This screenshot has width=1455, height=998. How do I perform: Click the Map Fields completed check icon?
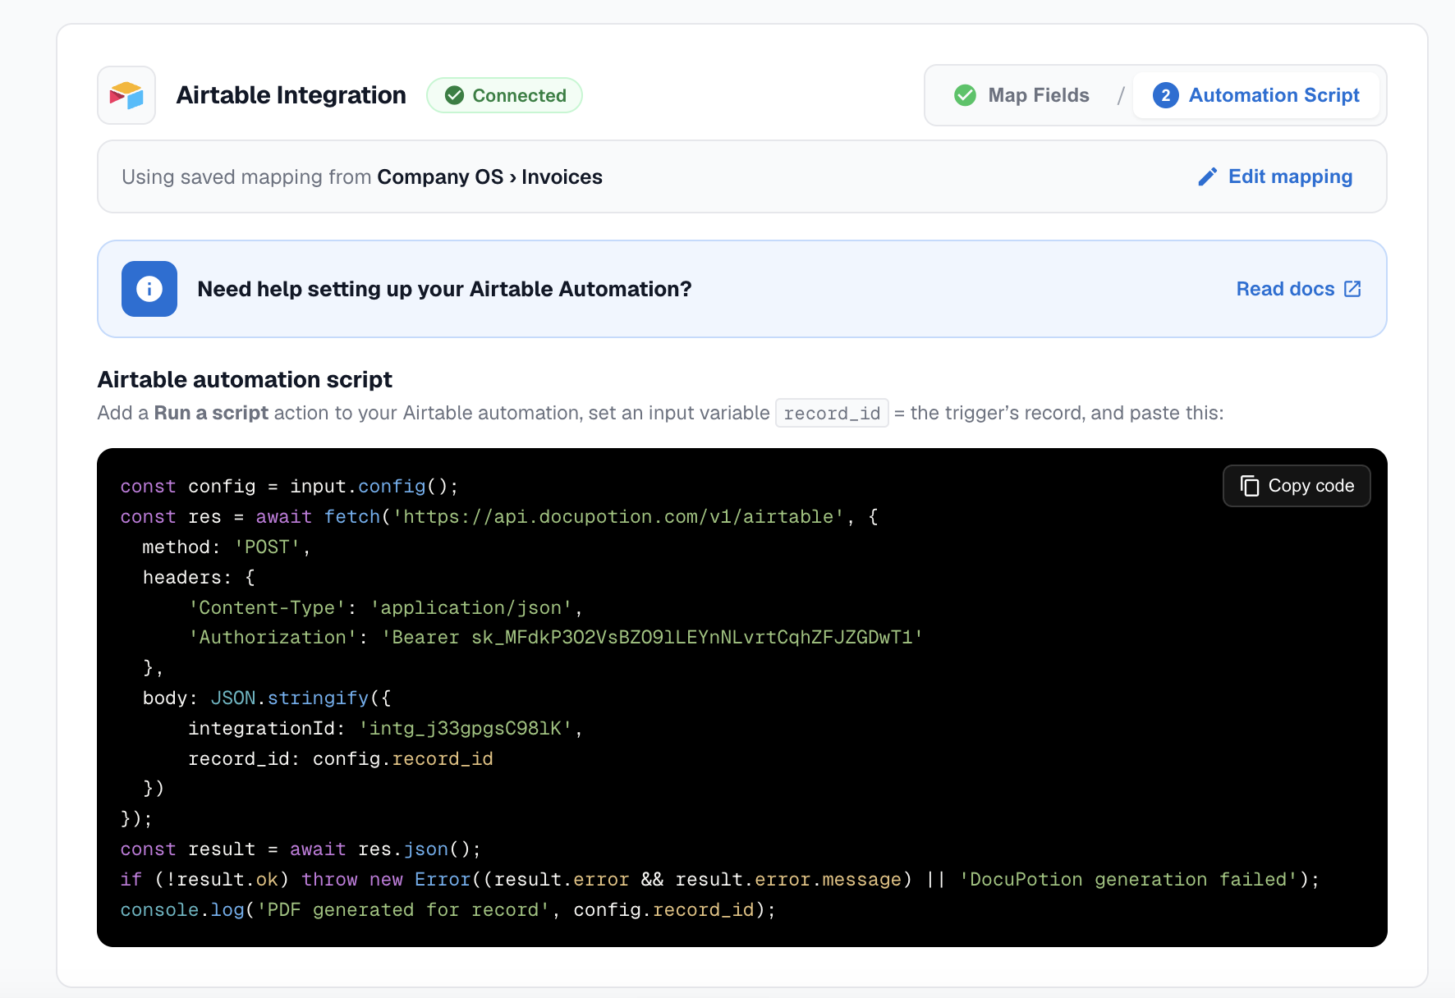point(966,95)
